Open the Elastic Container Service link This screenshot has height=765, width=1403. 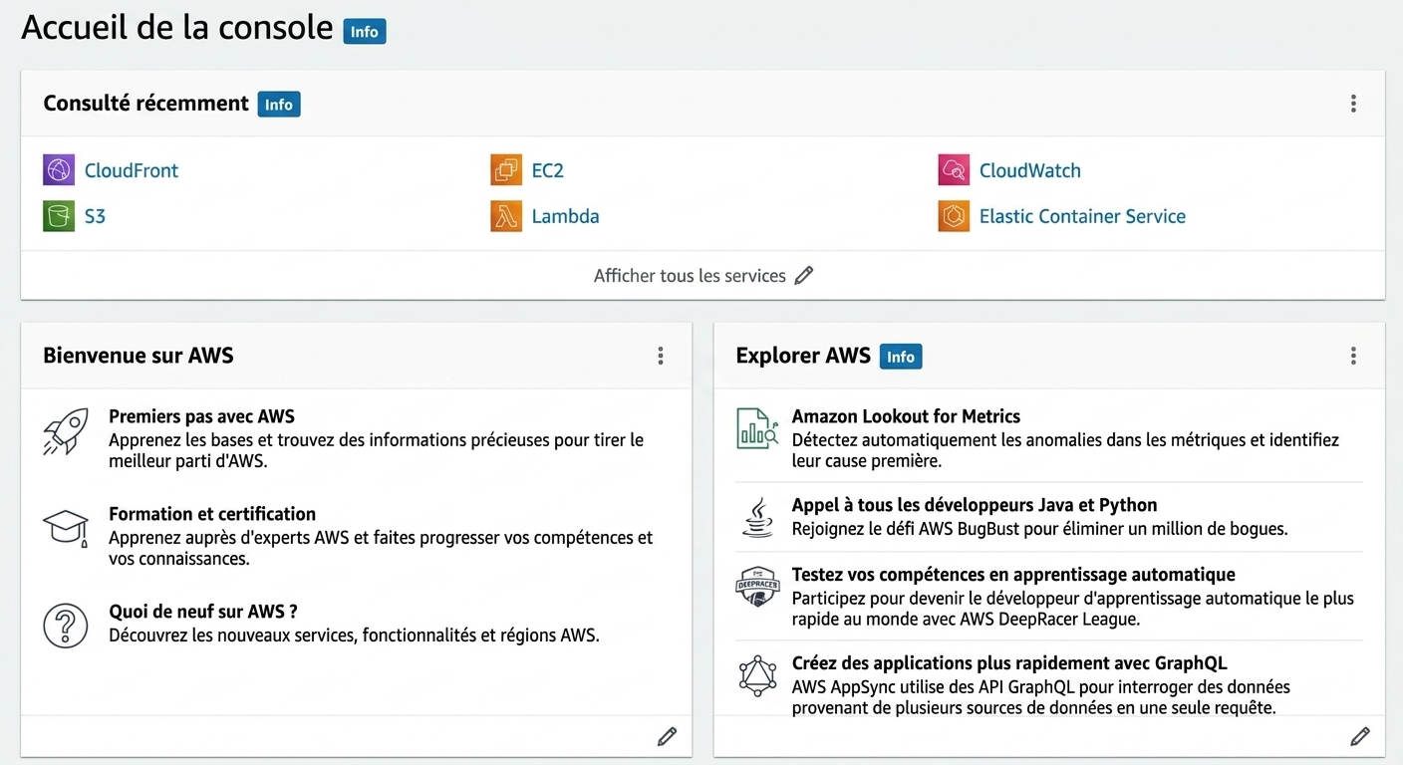(1082, 216)
